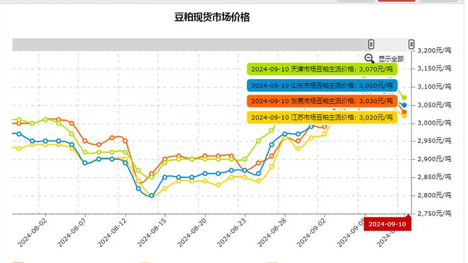The width and height of the screenshot is (468, 263).
Task: Click the green 天津市场 3,070 tooltip
Action: [322, 69]
